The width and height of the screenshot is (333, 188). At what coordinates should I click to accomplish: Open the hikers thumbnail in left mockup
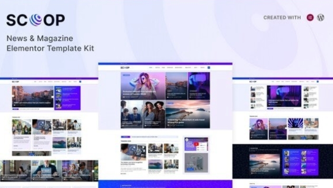[22, 127]
